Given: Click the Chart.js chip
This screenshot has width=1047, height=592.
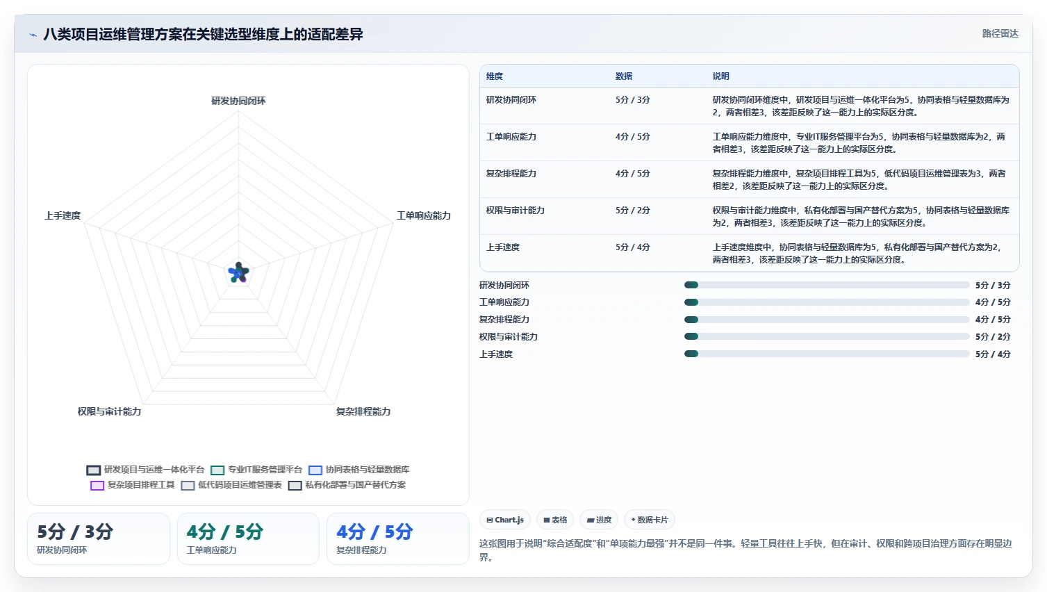Looking at the screenshot, I should point(505,520).
